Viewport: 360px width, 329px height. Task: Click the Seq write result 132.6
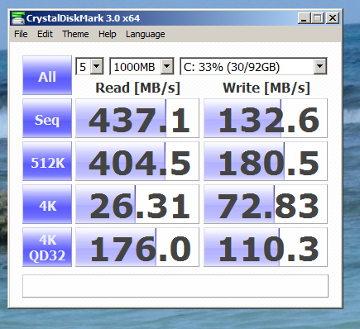pyautogui.click(x=266, y=118)
